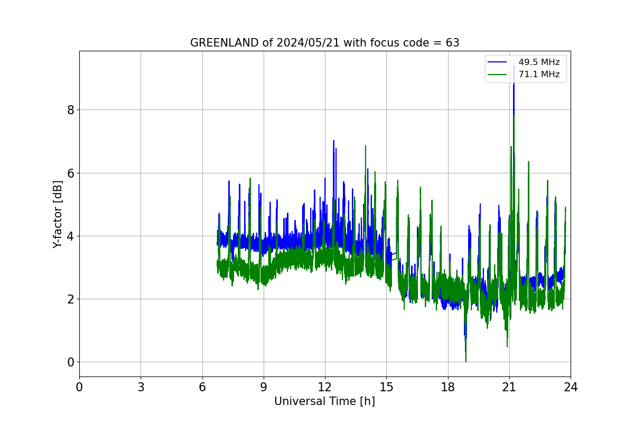Click y-axis tick label '8'
The image size is (634, 423).
(x=70, y=110)
